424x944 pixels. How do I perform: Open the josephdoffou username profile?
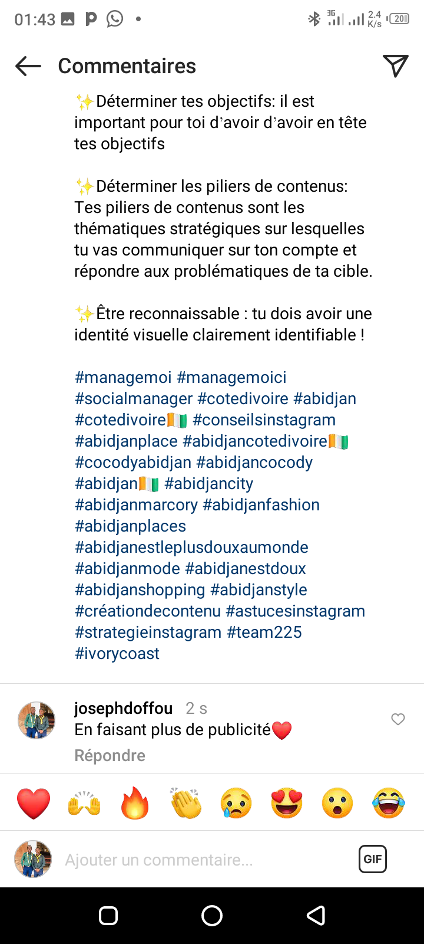point(124,708)
